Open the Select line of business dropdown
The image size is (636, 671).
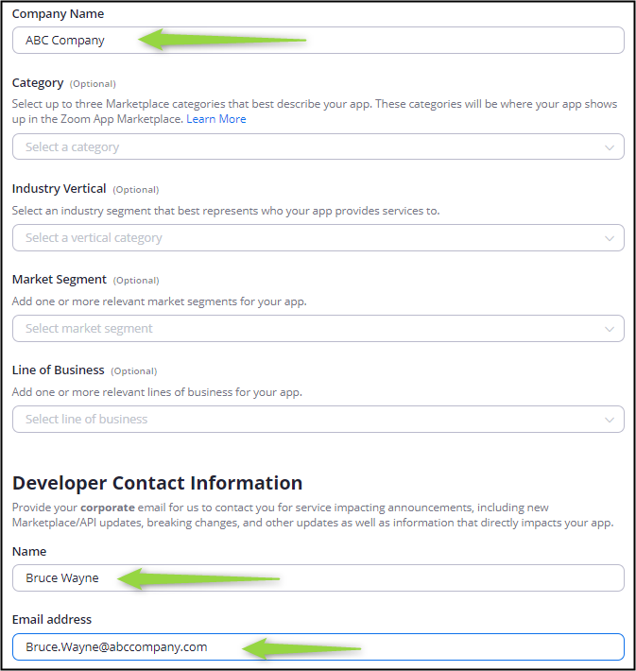coord(318,419)
